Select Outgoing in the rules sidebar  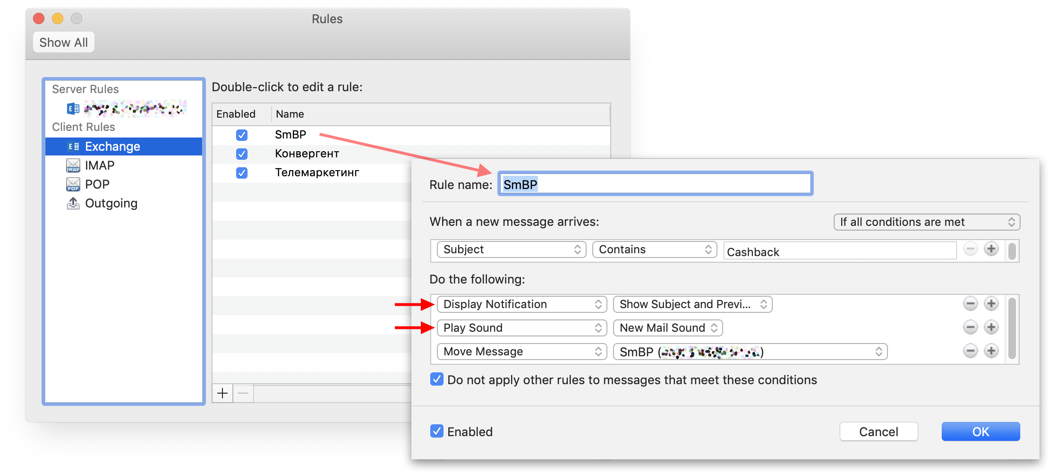tap(111, 203)
